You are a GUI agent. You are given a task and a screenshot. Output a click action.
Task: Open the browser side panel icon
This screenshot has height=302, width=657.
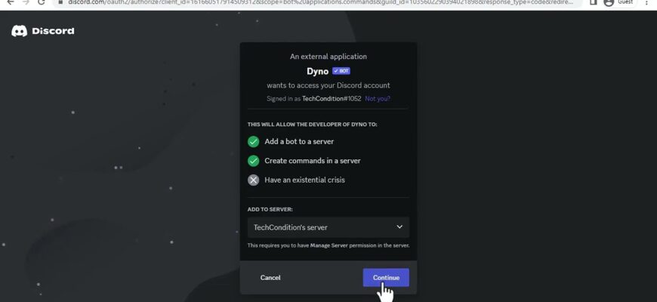(593, 2)
